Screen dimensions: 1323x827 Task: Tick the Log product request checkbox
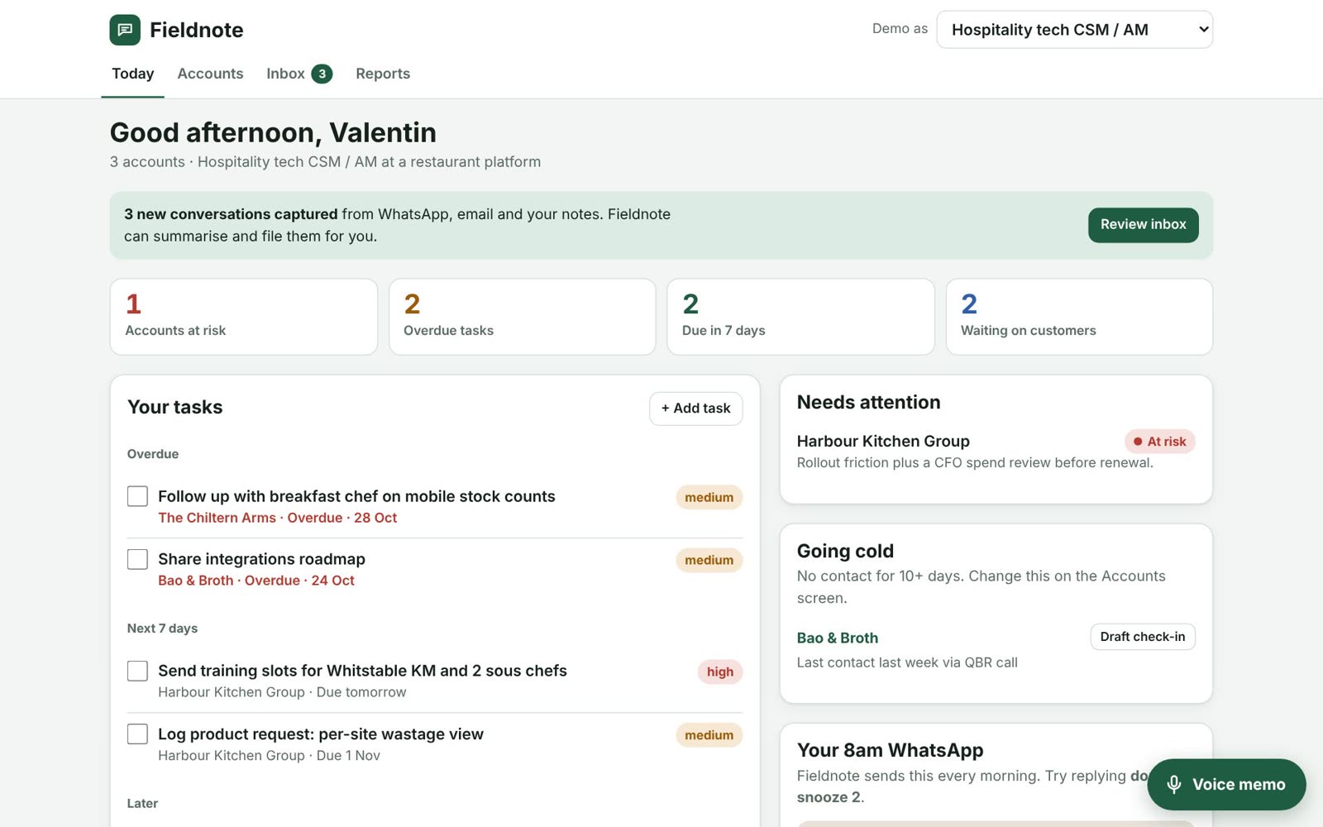tap(137, 734)
